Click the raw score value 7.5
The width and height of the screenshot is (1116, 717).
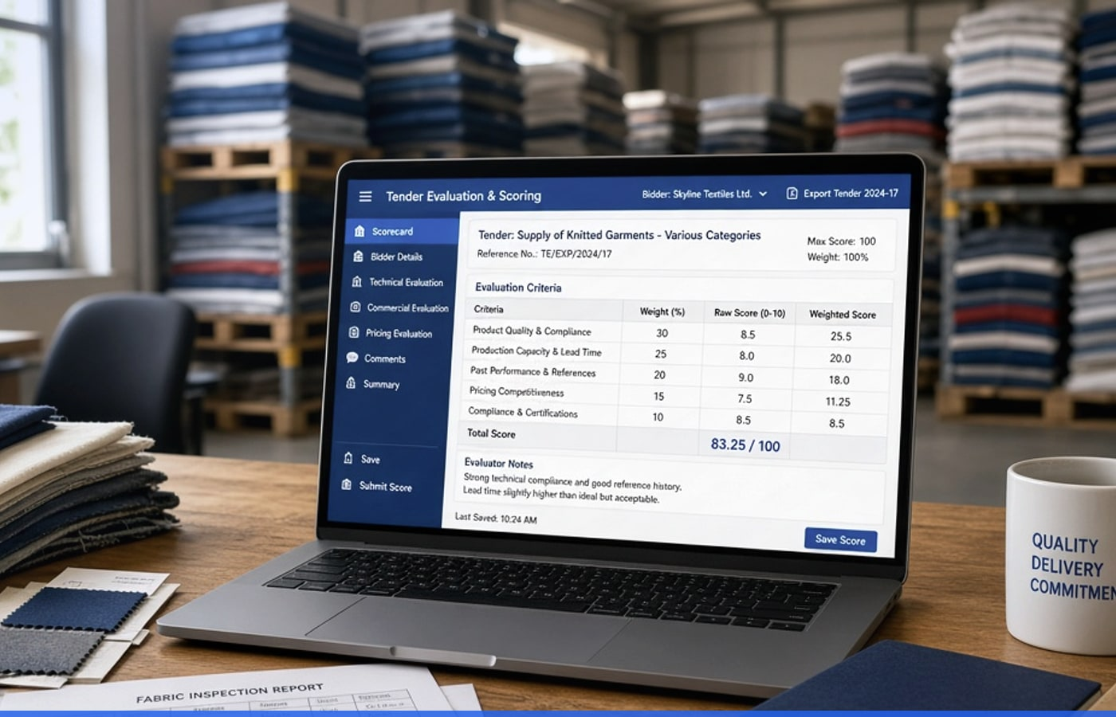click(x=745, y=398)
